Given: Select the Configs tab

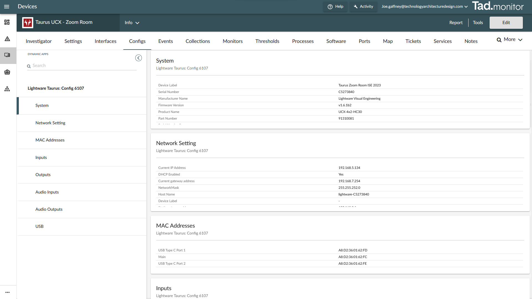Looking at the screenshot, I should [x=137, y=41].
